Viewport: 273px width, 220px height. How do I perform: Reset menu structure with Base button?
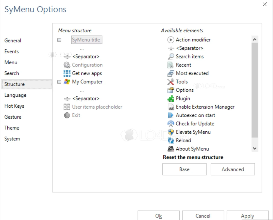click(184, 169)
